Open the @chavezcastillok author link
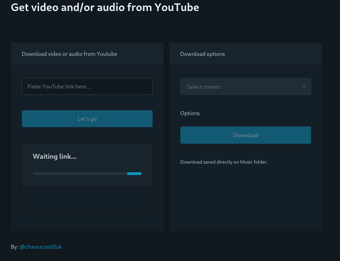 coord(41,247)
